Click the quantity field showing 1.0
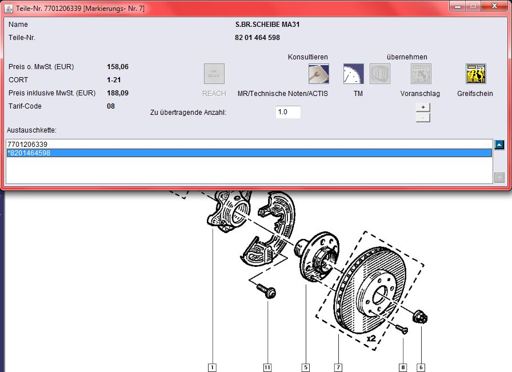The image size is (512, 372). [288, 113]
